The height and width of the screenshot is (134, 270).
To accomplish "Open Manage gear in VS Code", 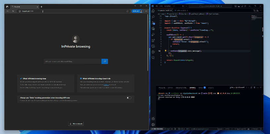I will click(153, 124).
